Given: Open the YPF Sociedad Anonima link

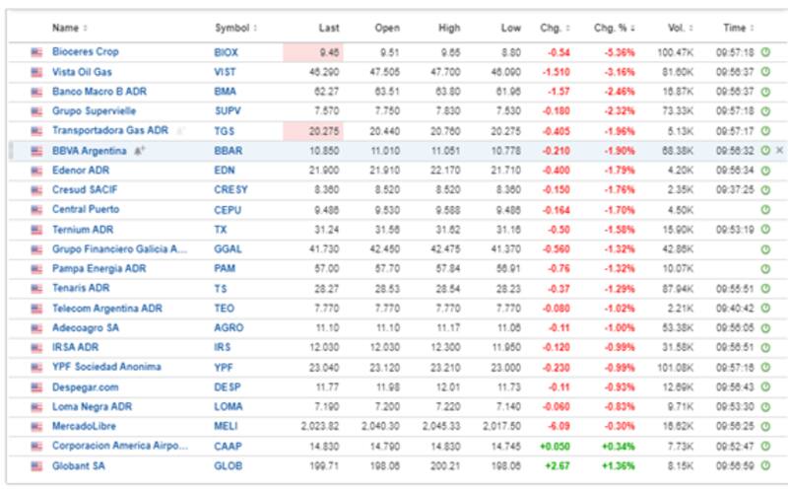Looking at the screenshot, I should point(106,368).
